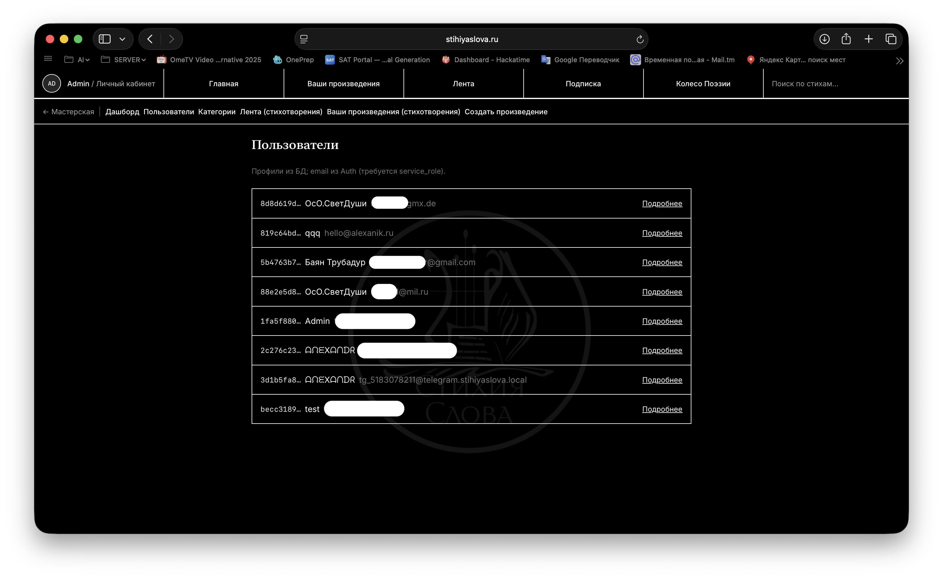Viewport: 943px width, 579px height.
Task: Click the website settings icon in the address bar
Action: point(304,39)
